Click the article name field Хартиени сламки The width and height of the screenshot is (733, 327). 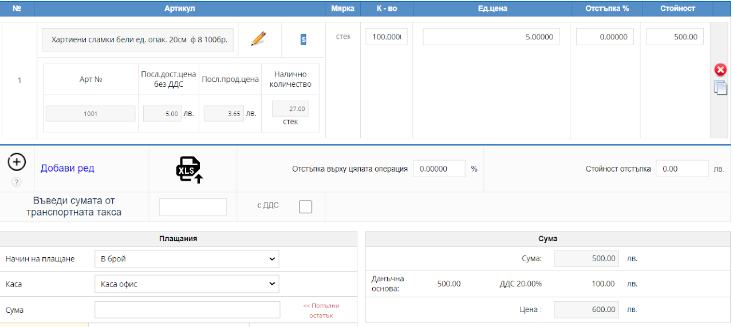tap(138, 39)
